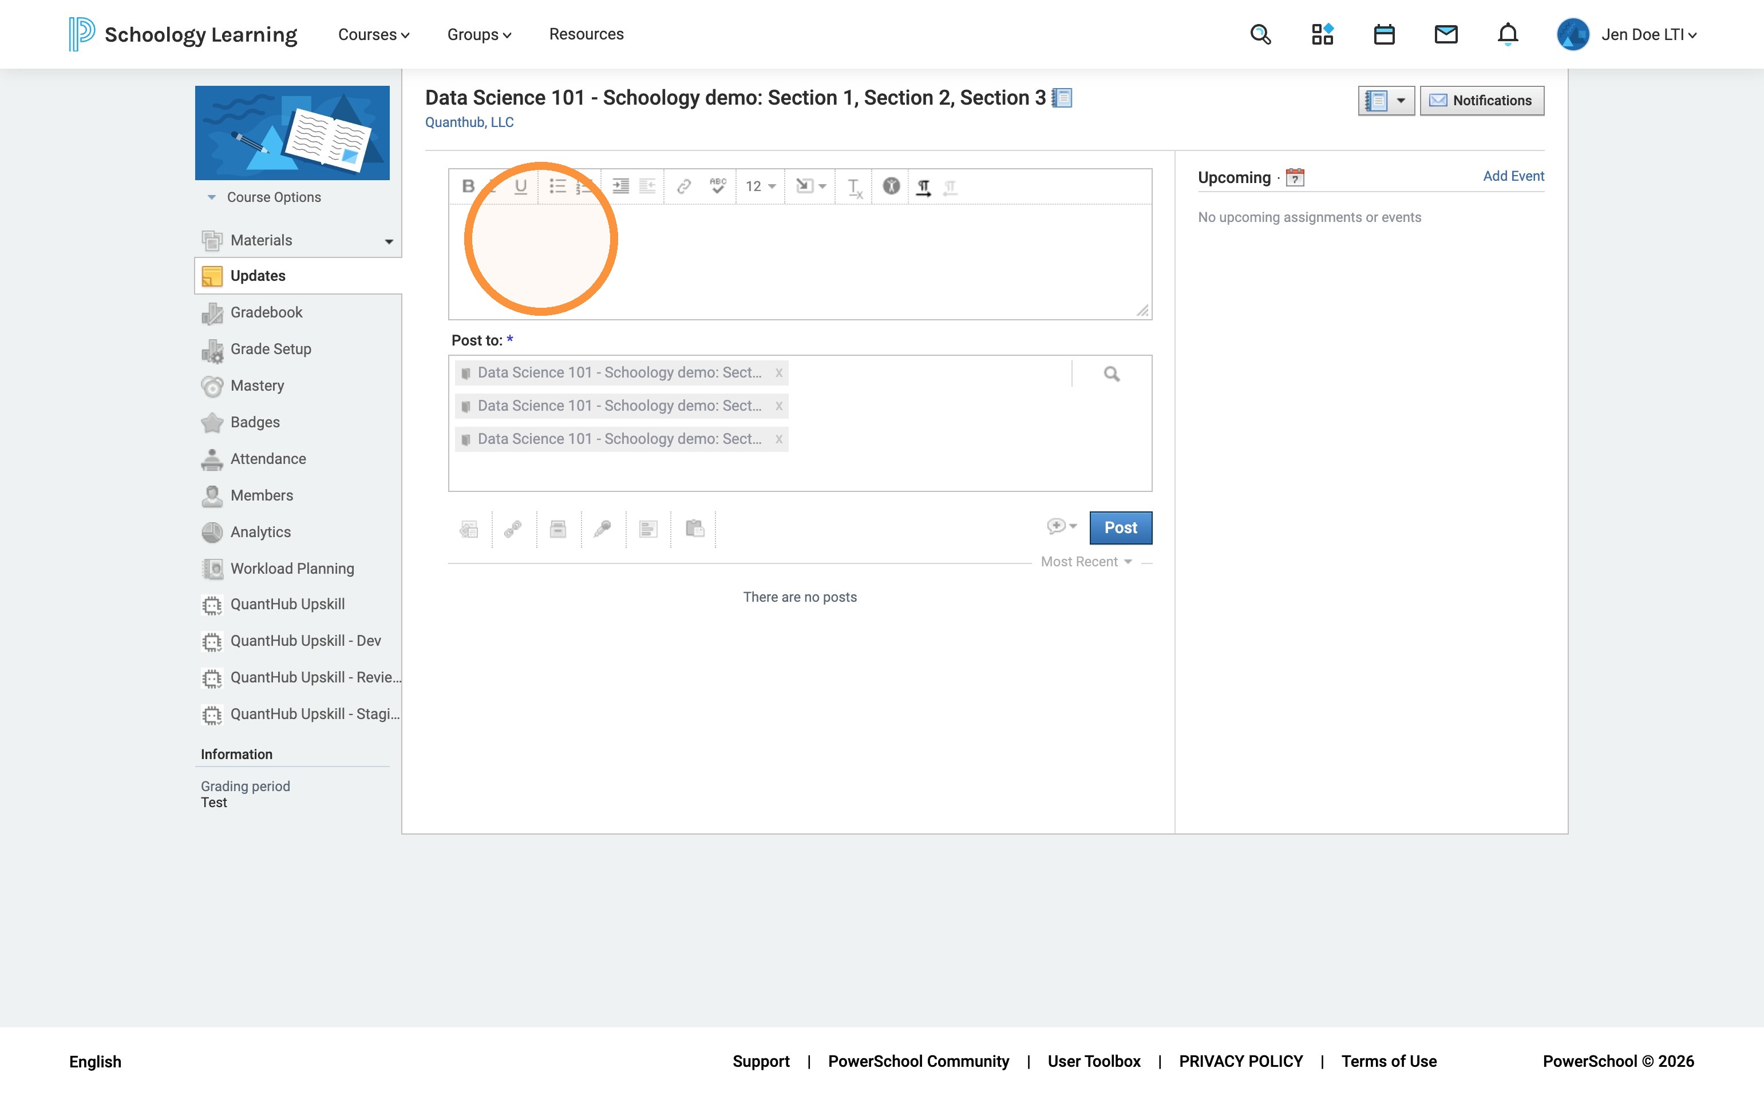Add a poll using the bar chart icon
The image size is (1764, 1096).
click(648, 529)
